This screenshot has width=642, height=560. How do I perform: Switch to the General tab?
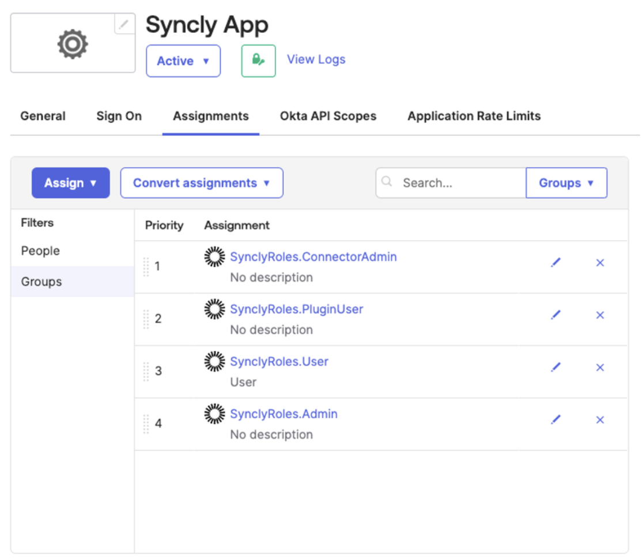(43, 116)
